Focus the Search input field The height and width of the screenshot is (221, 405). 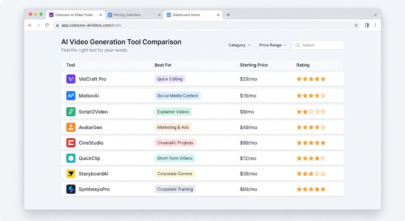(x=318, y=45)
